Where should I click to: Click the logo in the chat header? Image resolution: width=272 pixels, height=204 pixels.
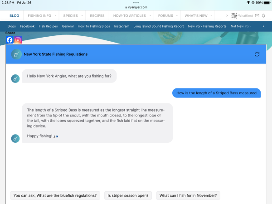click(16, 54)
